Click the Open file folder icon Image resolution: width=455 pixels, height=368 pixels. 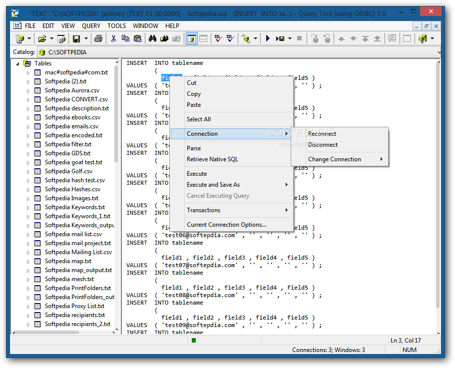(42, 38)
